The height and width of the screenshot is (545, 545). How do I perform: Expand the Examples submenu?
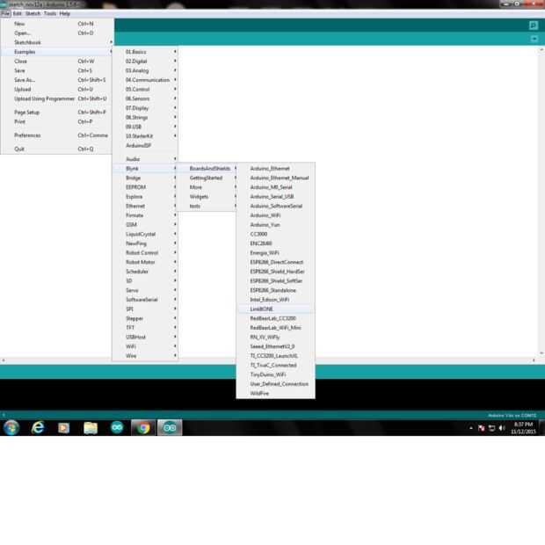(x=56, y=52)
